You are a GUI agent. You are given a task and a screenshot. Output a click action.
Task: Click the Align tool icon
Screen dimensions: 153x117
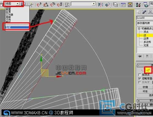coord(107,5)
